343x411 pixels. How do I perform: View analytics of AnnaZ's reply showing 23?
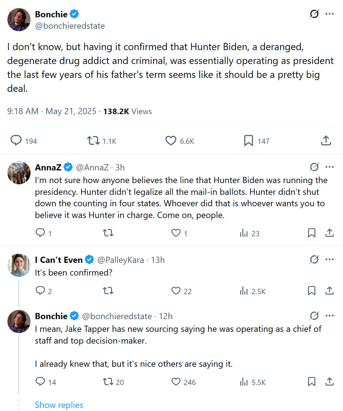244,233
